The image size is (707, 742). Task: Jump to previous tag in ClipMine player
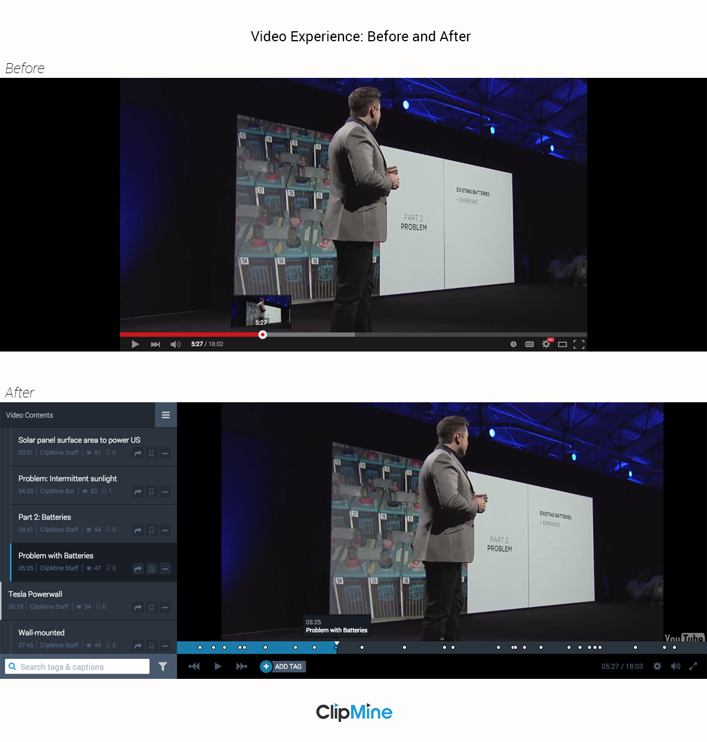point(194,667)
